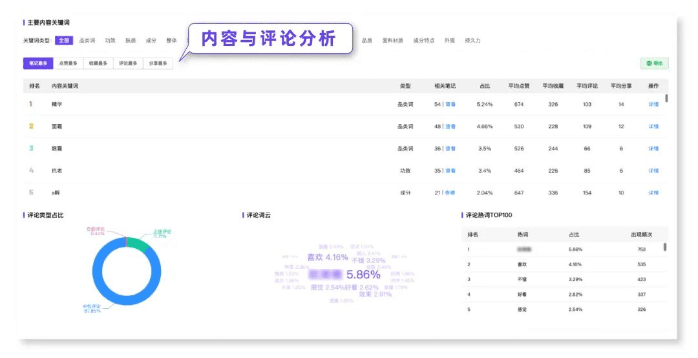The width and height of the screenshot is (698, 358).
Task: Click the 平均点赞 column header
Action: pyautogui.click(x=519, y=86)
